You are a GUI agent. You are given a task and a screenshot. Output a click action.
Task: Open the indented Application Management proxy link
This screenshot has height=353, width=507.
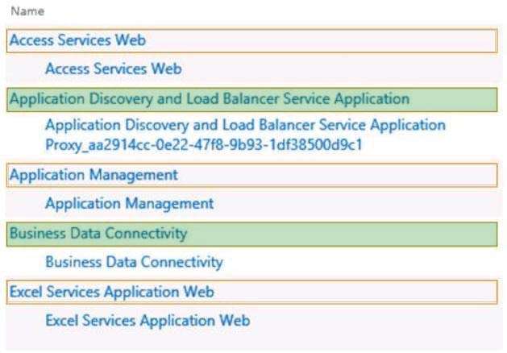pos(130,204)
